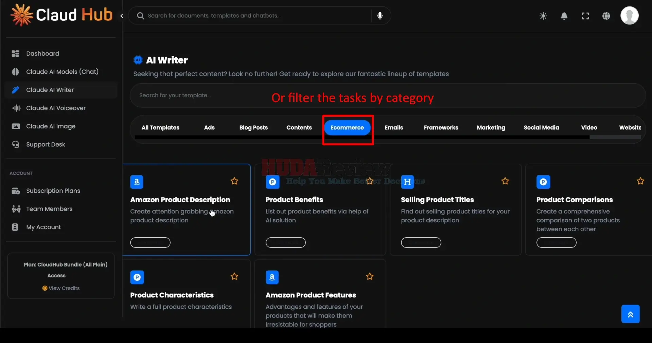Toggle light theme with the sun icon
652x343 pixels.
(x=543, y=16)
